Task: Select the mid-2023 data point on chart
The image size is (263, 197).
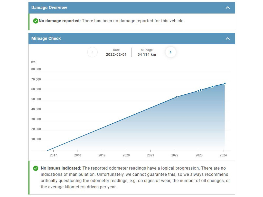Action: click(212, 87)
